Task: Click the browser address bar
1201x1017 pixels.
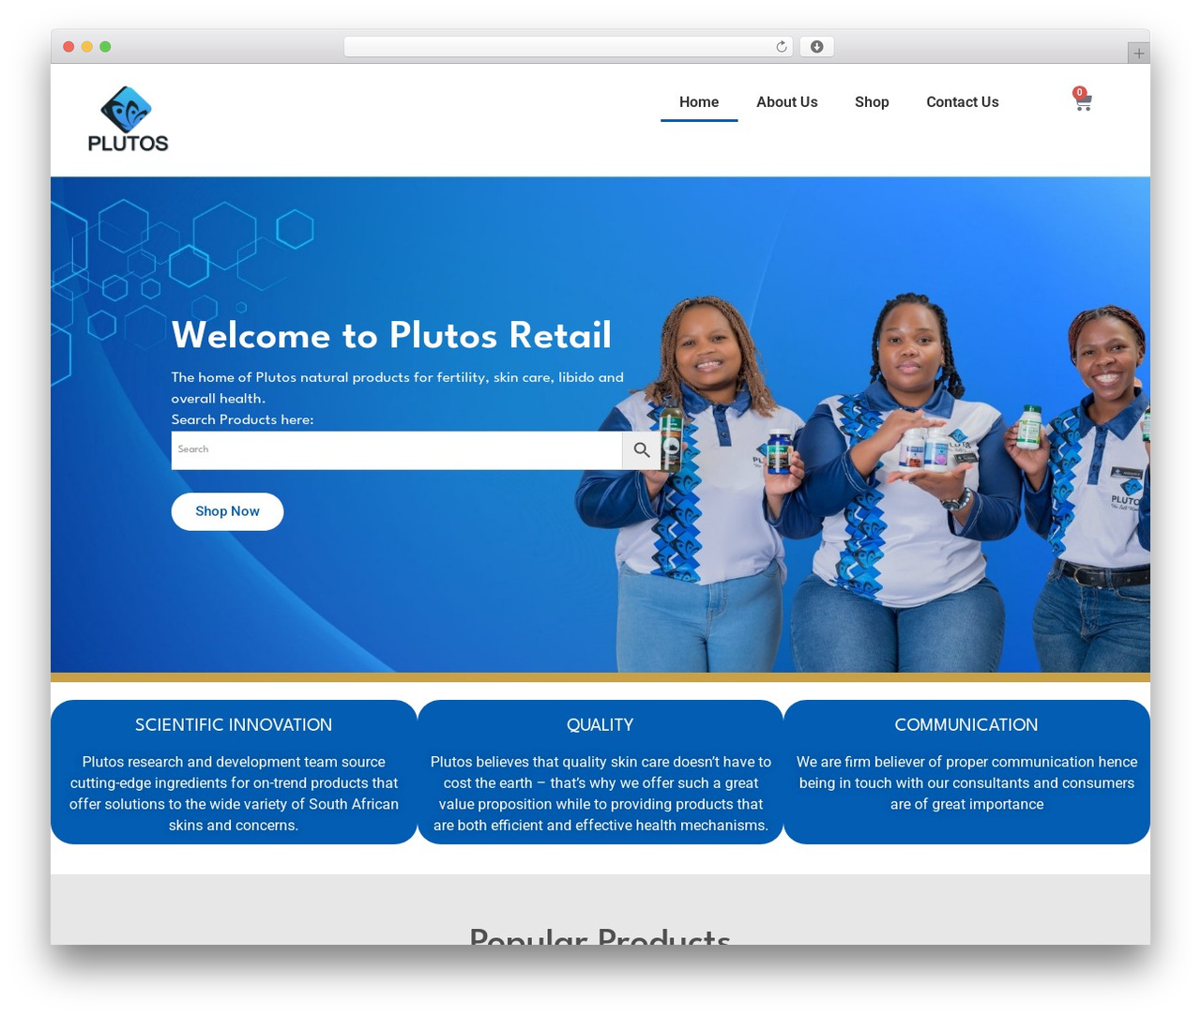Action: pos(568,47)
